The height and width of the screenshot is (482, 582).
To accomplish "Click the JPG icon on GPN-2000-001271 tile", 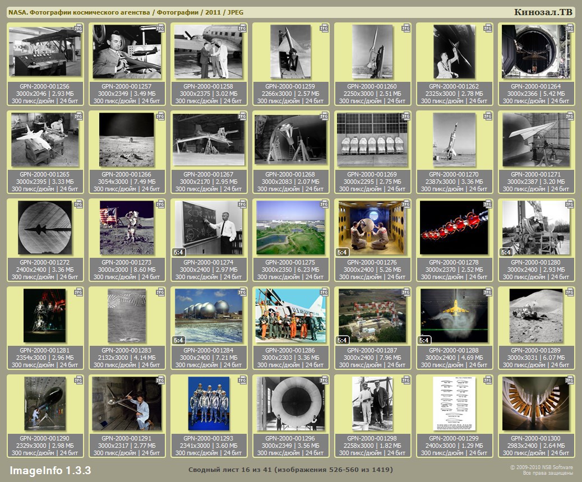I will click(570, 115).
